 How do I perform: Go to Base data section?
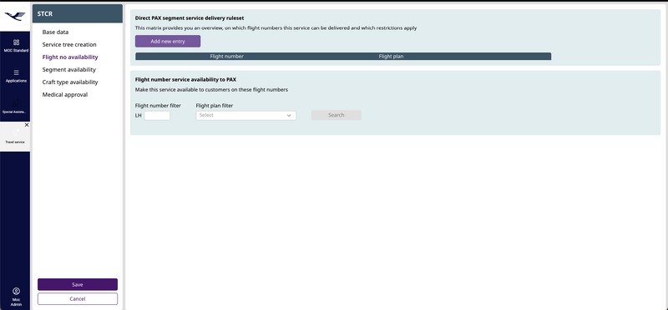click(55, 32)
